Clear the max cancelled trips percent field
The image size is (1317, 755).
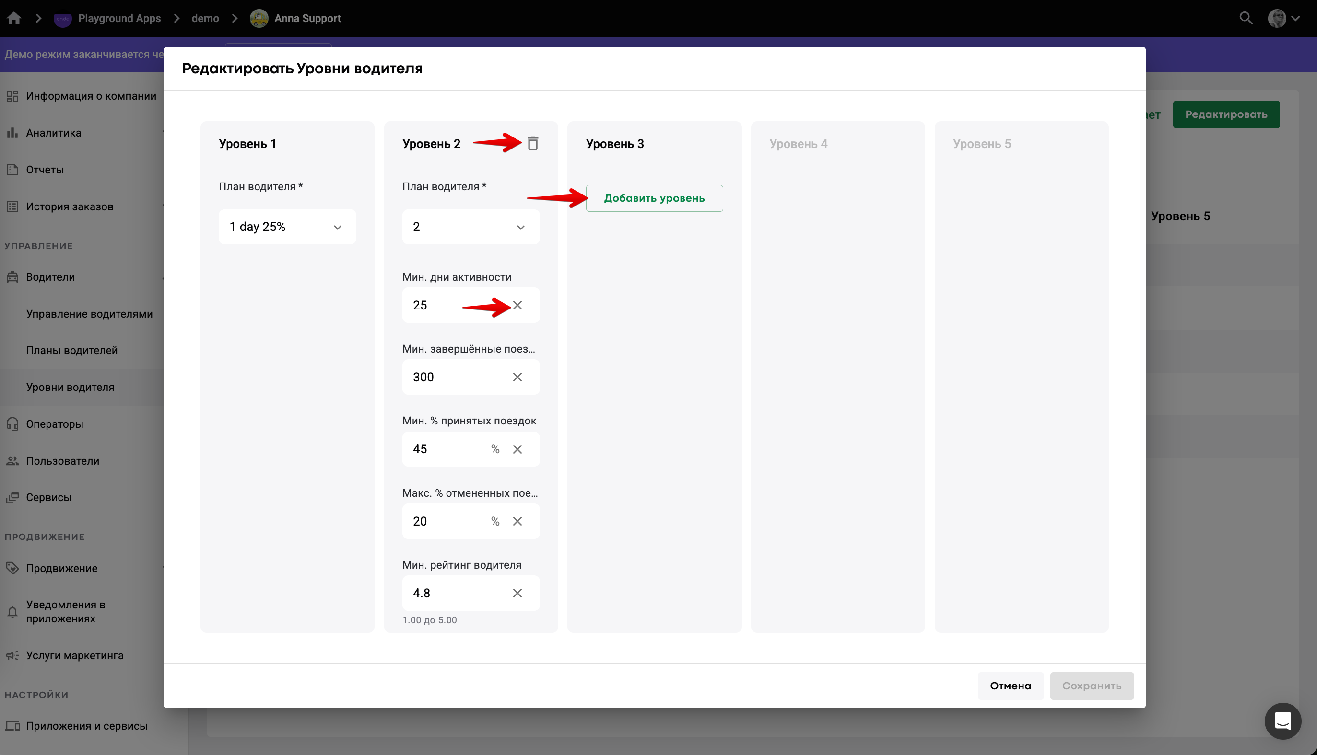517,521
